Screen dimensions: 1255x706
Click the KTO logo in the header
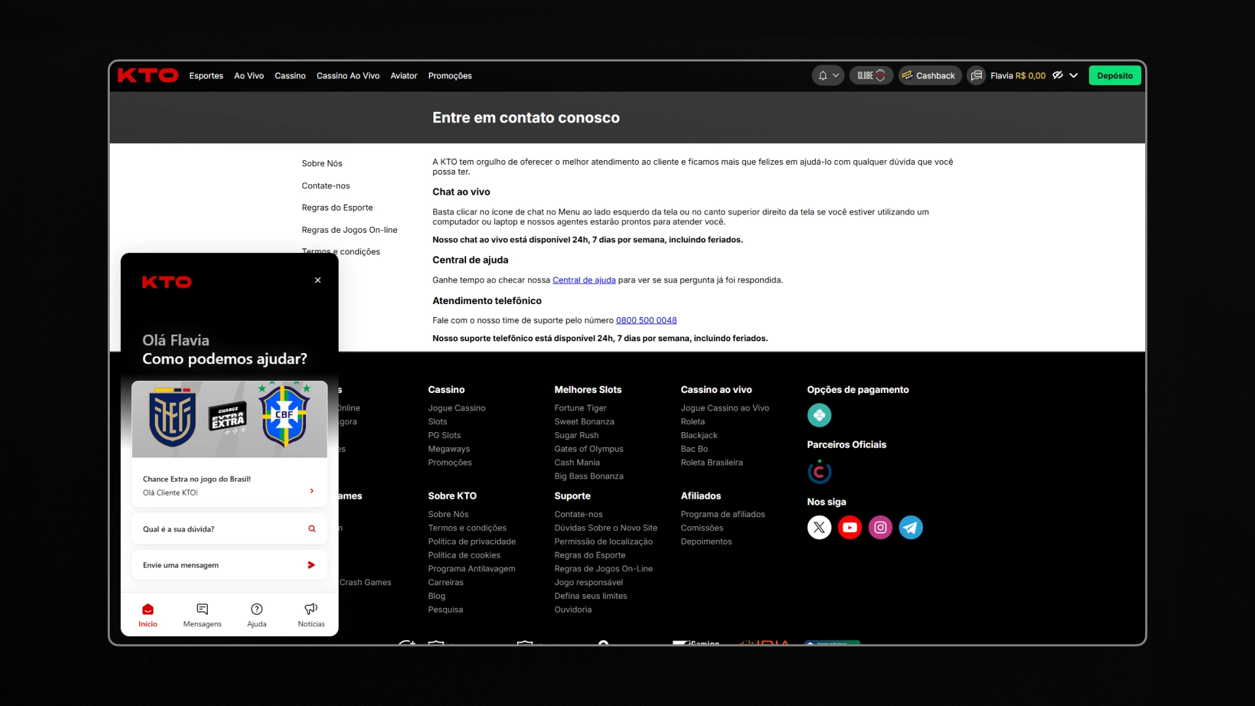148,76
